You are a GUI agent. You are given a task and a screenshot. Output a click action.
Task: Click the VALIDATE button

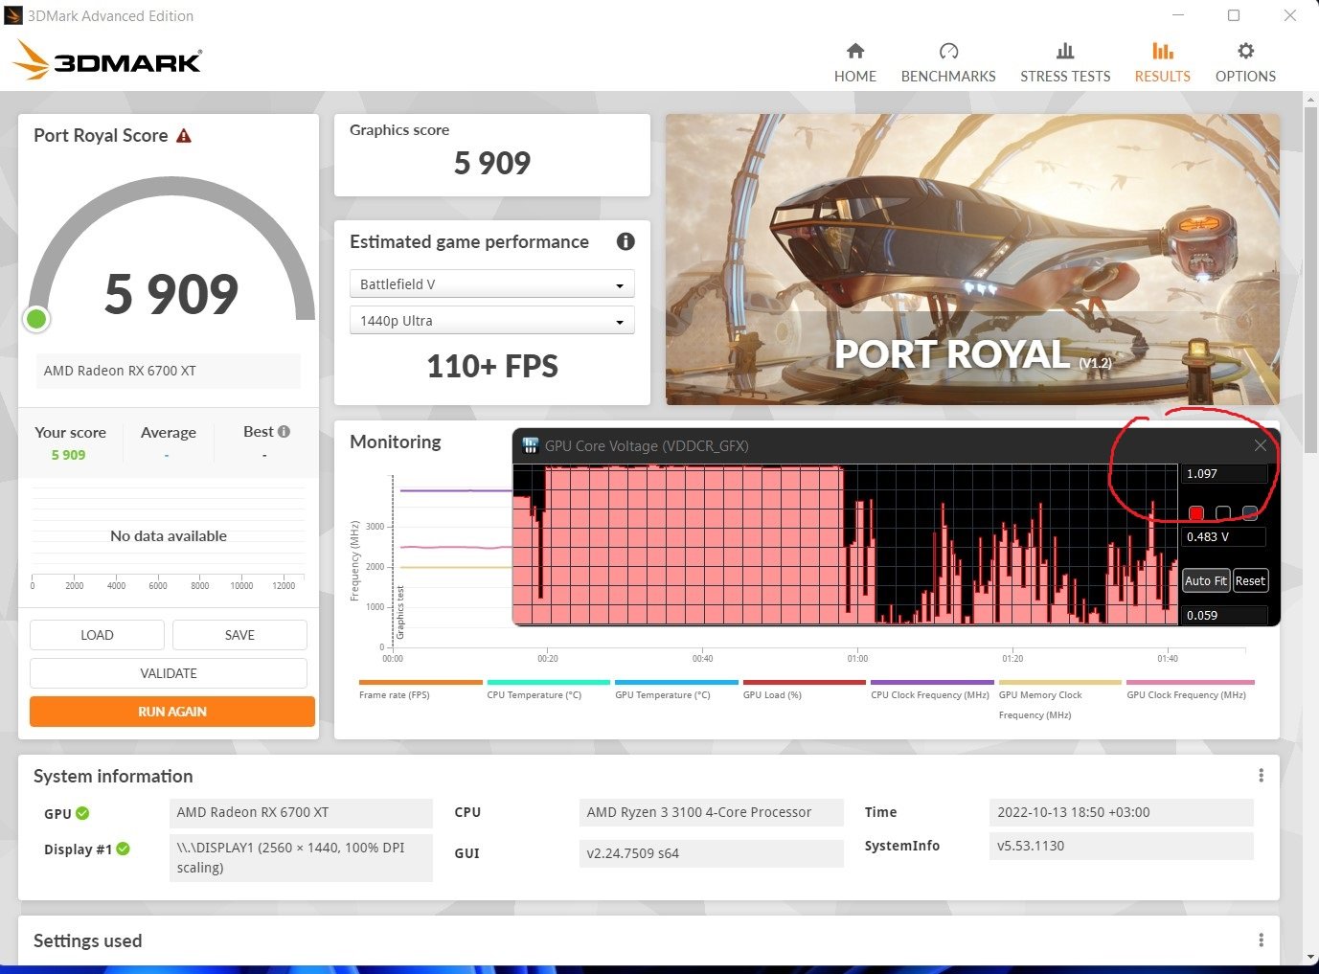[169, 673]
